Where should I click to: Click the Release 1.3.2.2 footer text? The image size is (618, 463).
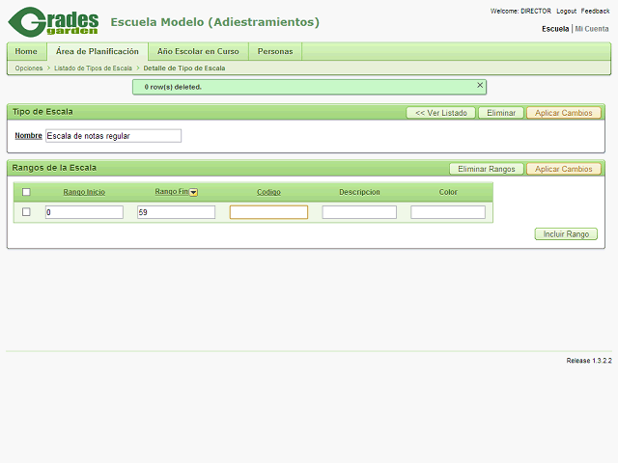[x=589, y=361]
